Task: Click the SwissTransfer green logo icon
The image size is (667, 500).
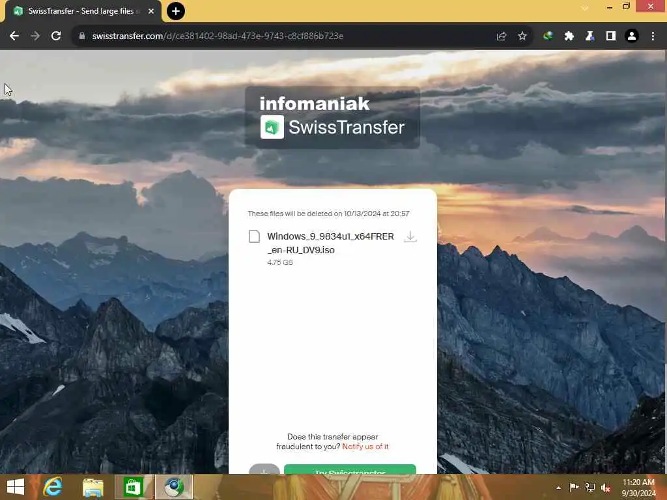Action: [272, 127]
